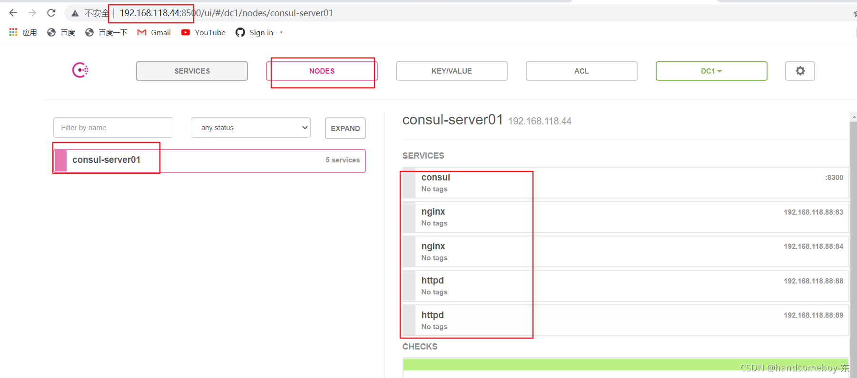Open the ACL tab
This screenshot has height=378, width=857.
581,71
